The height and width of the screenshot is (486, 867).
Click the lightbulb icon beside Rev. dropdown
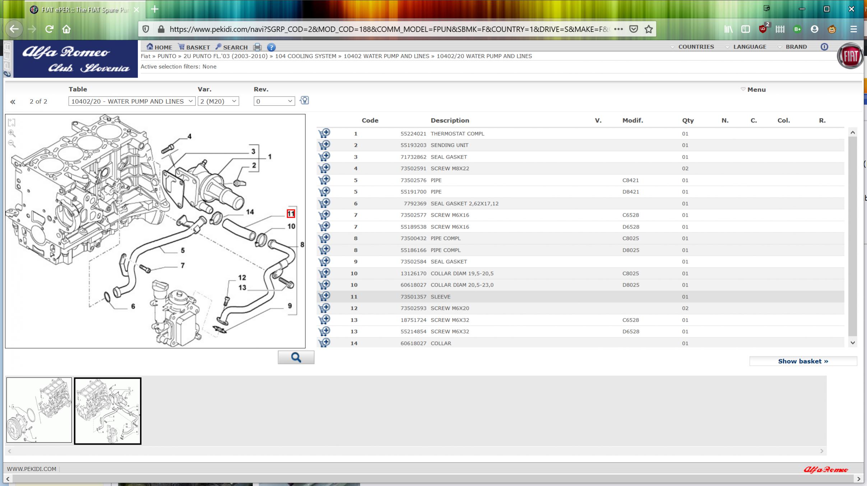[x=305, y=100]
